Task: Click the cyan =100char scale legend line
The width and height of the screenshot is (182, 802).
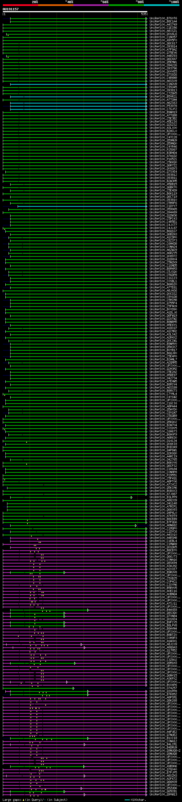Action: click(x=127, y=800)
